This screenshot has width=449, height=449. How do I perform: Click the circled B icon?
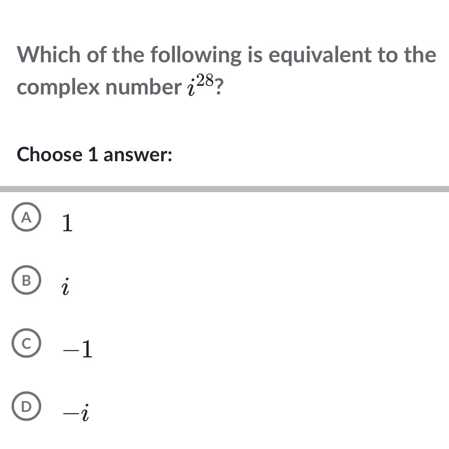26,281
